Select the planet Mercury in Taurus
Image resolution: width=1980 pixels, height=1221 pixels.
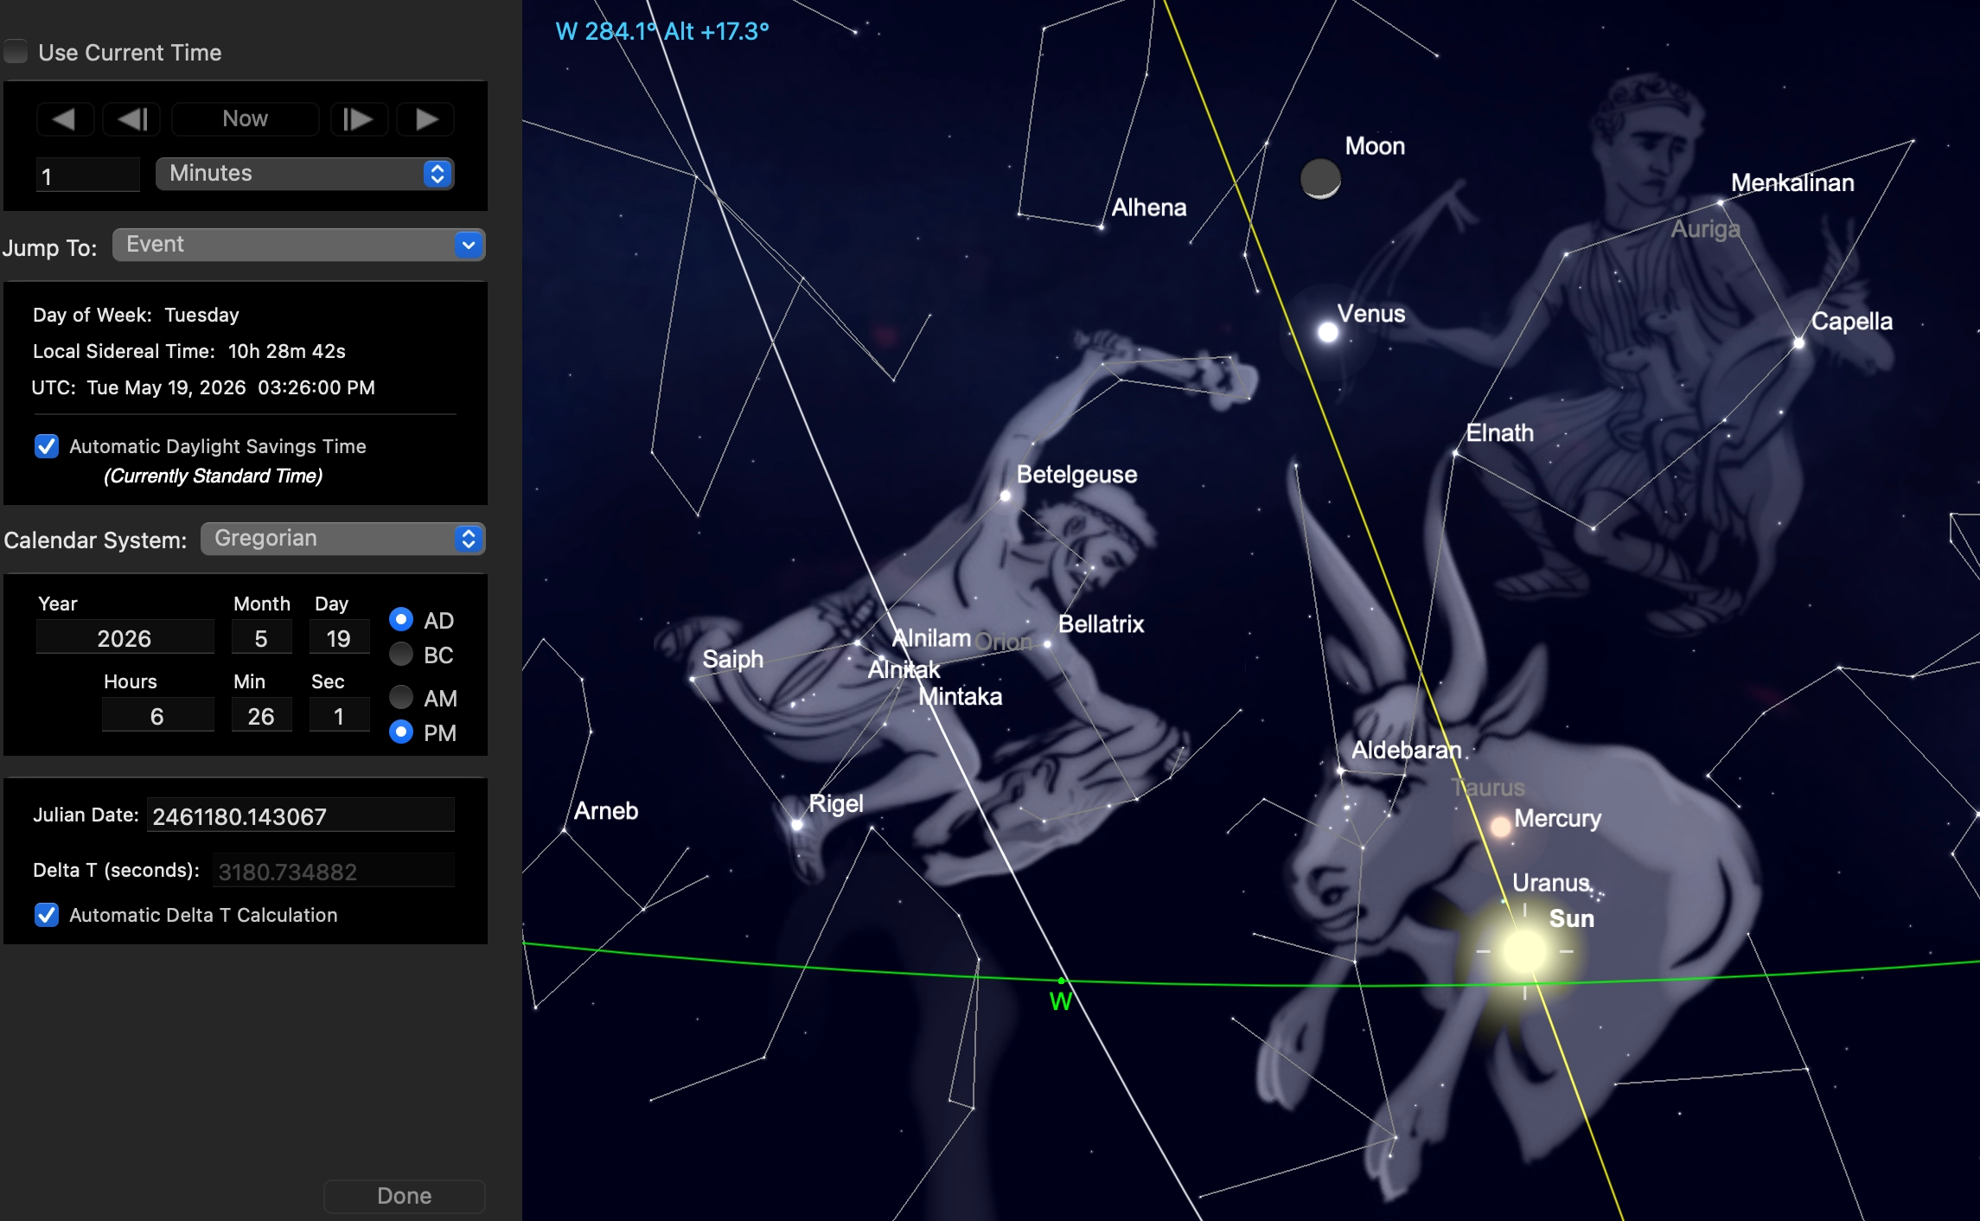(x=1501, y=827)
